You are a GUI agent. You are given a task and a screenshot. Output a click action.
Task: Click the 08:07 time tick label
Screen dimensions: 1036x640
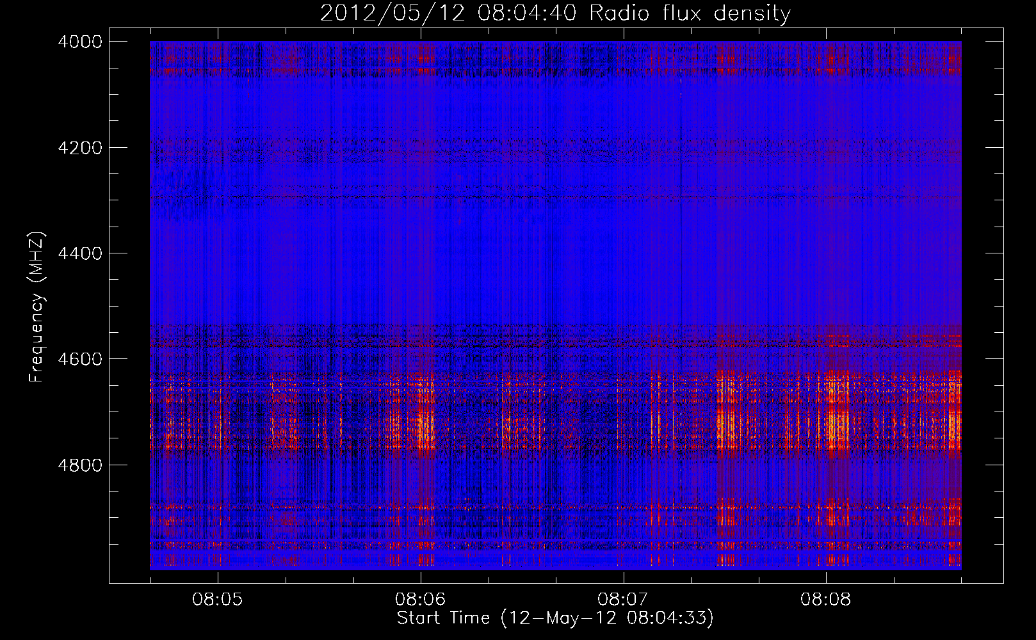point(623,599)
